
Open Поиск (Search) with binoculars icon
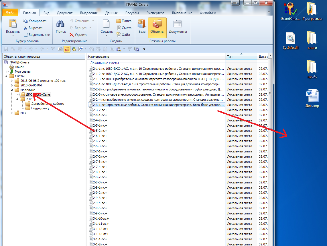61,26
